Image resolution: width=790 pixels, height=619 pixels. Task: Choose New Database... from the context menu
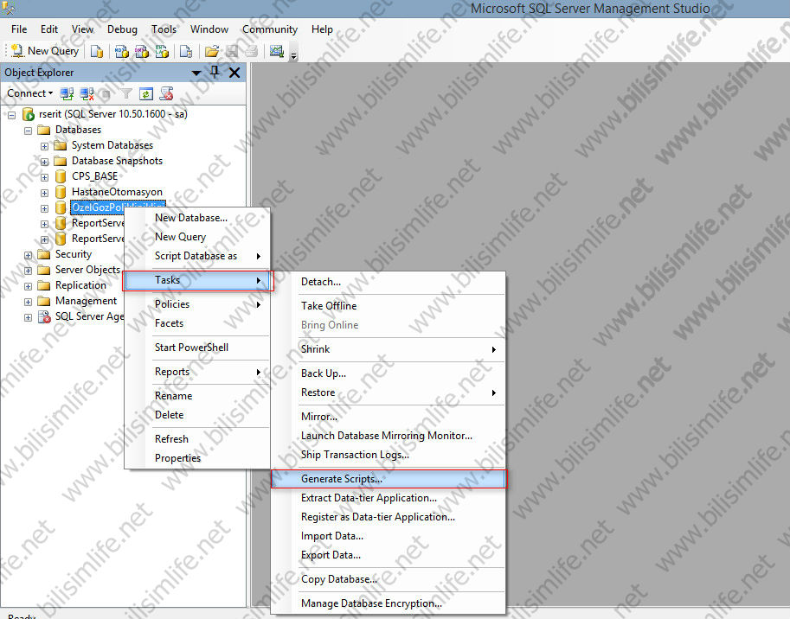197,218
